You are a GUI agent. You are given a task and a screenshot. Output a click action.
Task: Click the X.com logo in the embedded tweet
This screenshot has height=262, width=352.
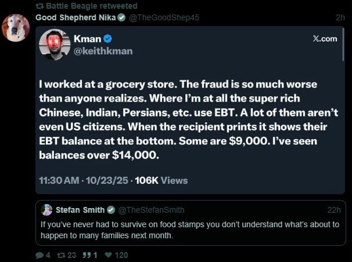click(x=325, y=39)
